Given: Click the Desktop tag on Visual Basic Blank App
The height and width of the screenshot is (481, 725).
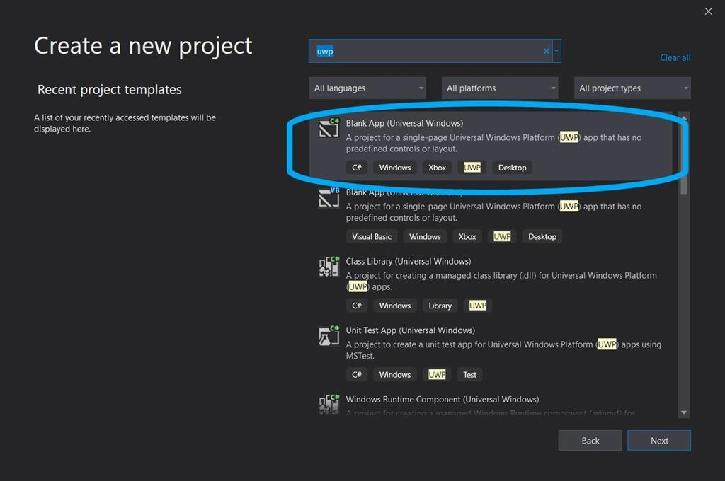Looking at the screenshot, I should [x=542, y=236].
